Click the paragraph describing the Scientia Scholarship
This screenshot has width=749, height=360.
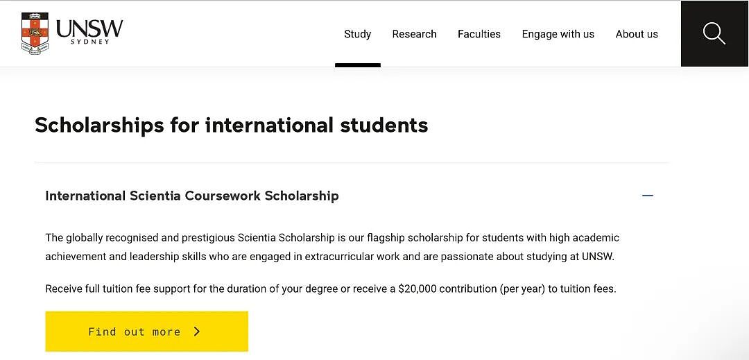point(332,247)
